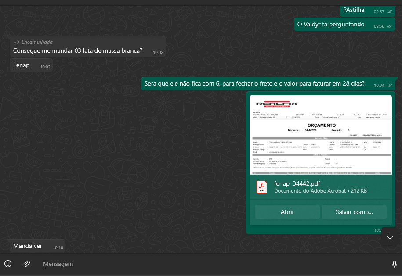The height and width of the screenshot is (276, 402).
Task: Click the read checkmarks on the 10:04 message
Action: [390, 86]
